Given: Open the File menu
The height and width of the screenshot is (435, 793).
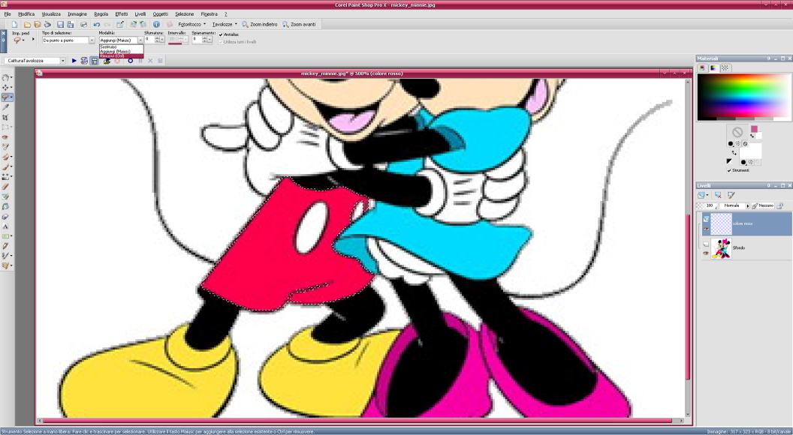Looking at the screenshot, I should [x=7, y=14].
